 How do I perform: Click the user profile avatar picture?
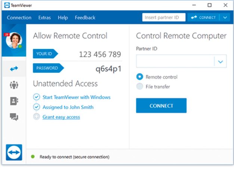(x=14, y=40)
